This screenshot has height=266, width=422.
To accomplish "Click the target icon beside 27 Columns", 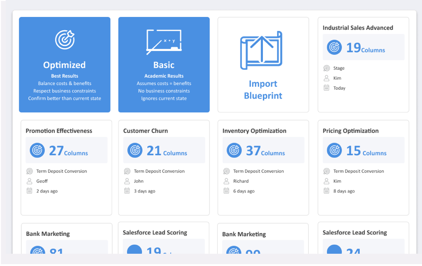I will (37, 150).
